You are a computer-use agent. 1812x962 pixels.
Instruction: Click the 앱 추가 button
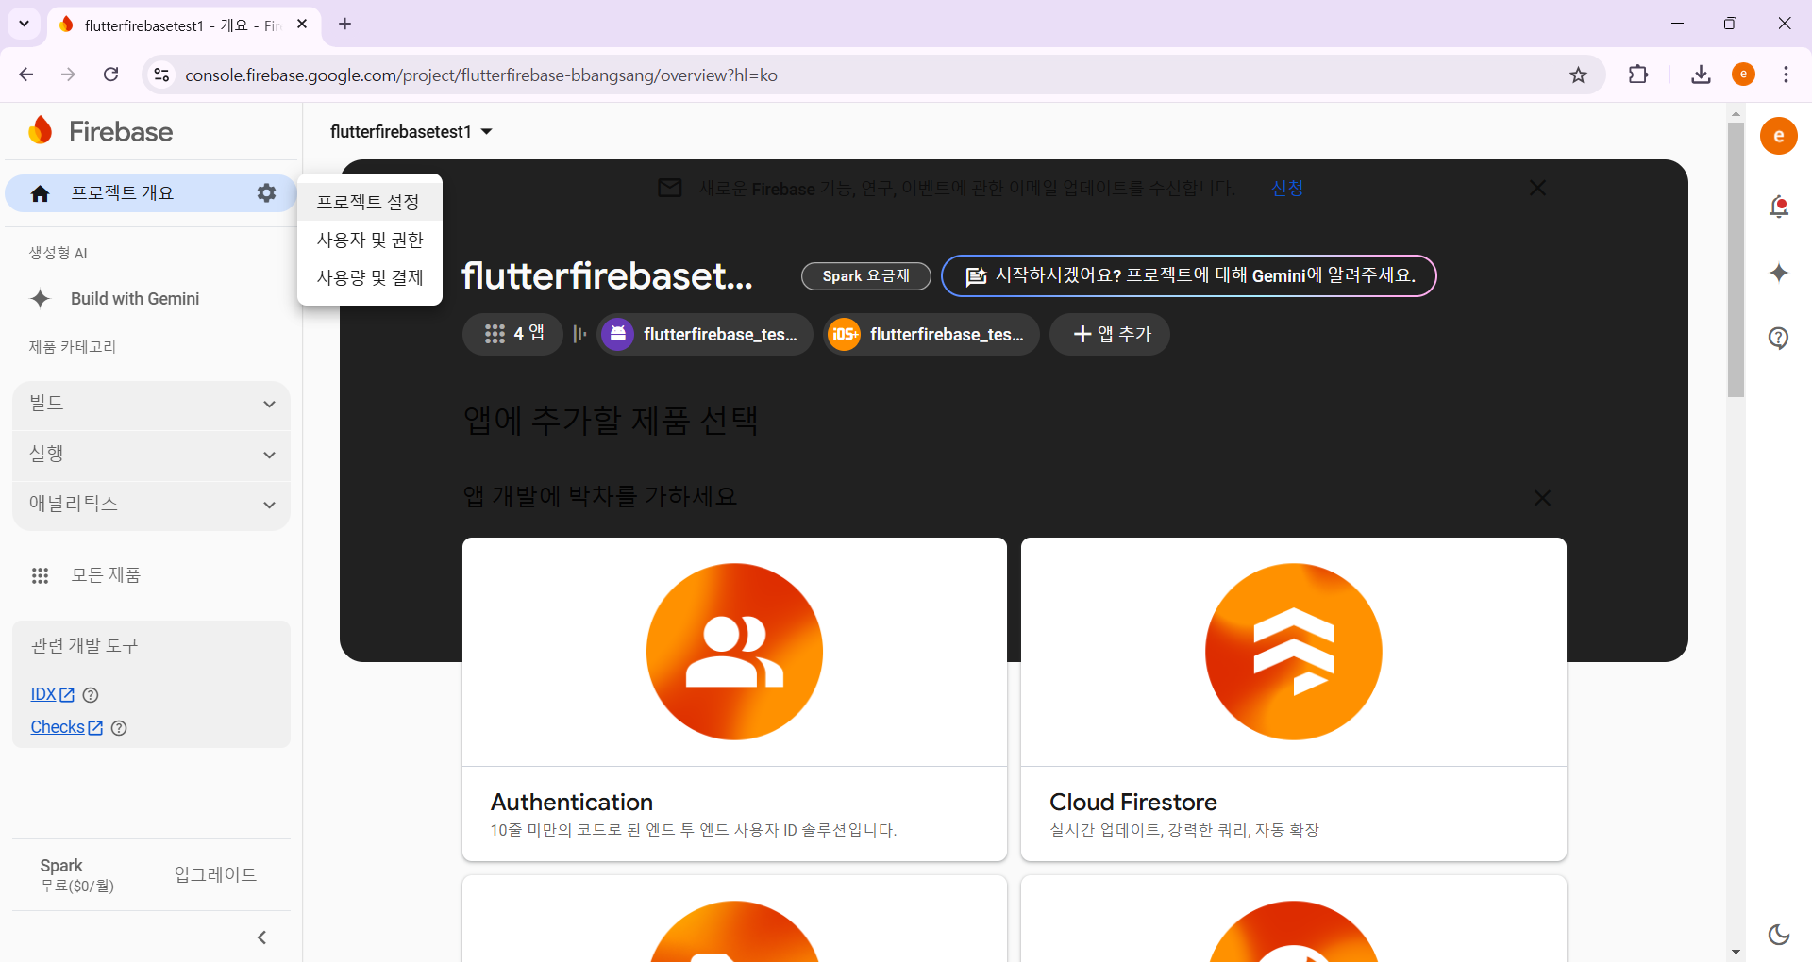1110,335
